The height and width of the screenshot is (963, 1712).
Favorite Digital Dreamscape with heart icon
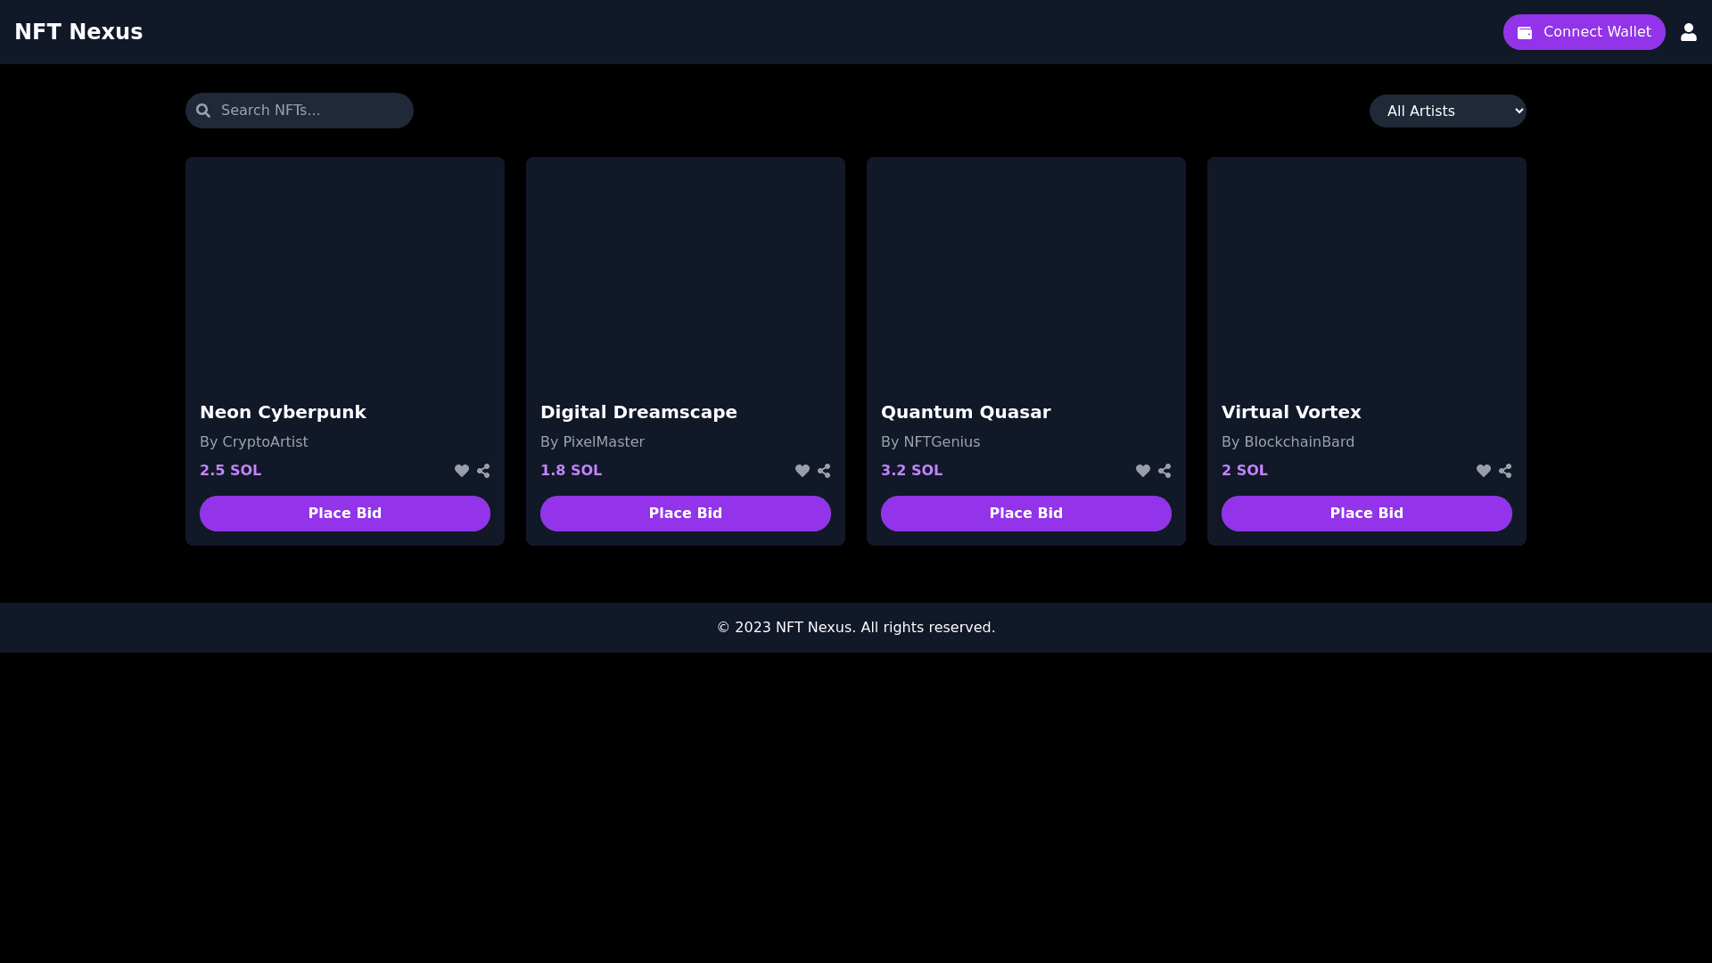pyautogui.click(x=802, y=471)
